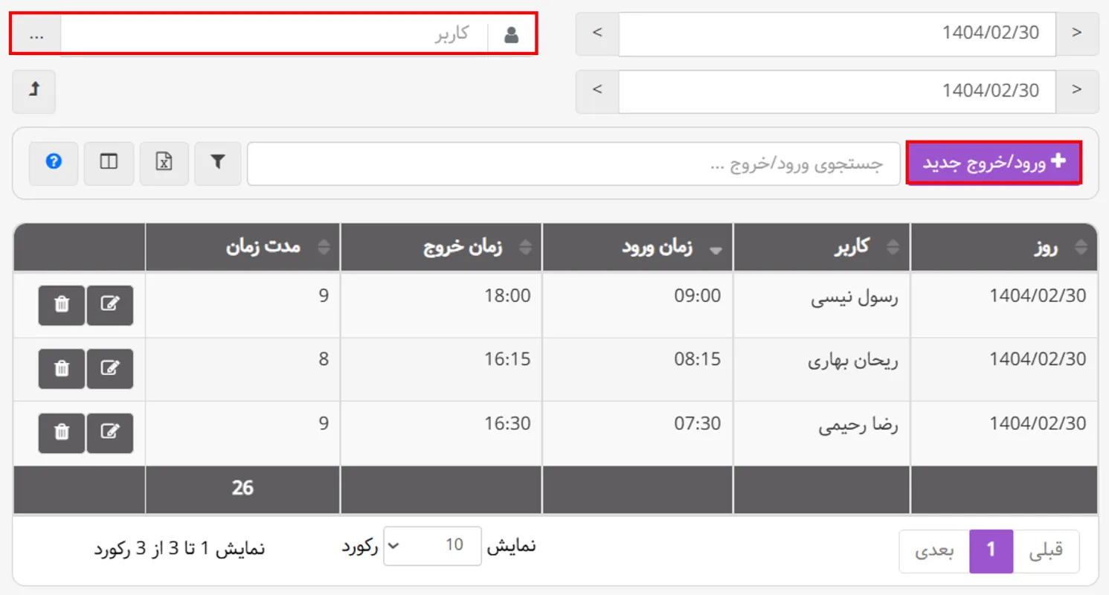This screenshot has height=595, width=1109.
Task: Click the ورود/خروج جدید purple button
Action: (x=994, y=163)
